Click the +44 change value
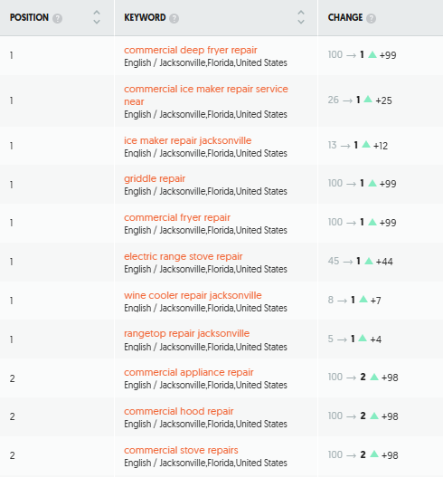Viewport: 443px width, 478px height. pyautogui.click(x=384, y=262)
